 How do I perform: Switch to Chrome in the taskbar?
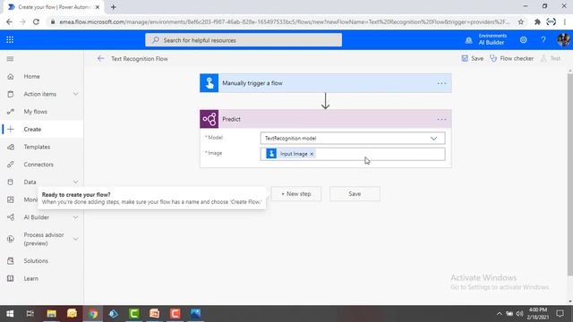[93, 314]
